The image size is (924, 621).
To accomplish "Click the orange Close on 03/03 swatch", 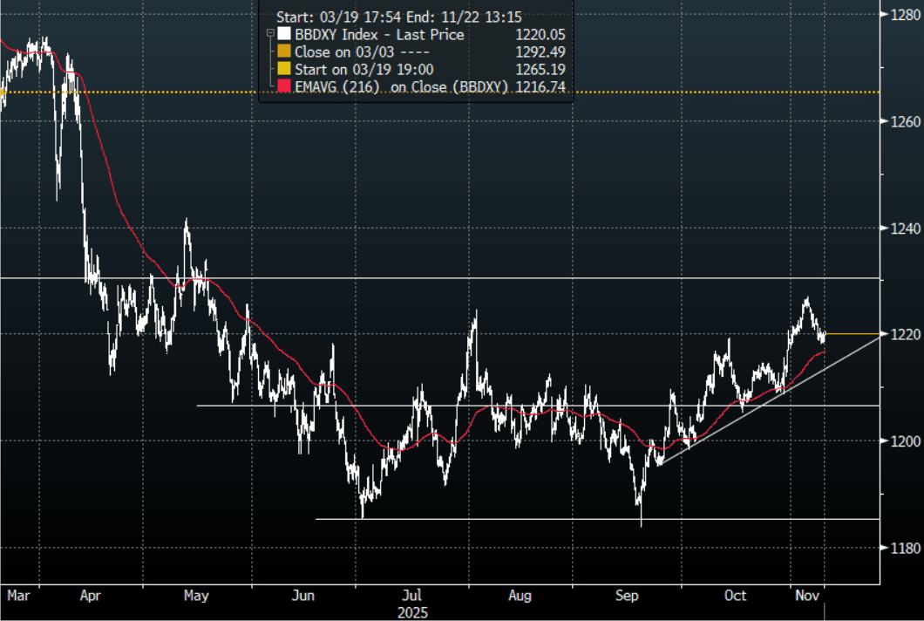I will pyautogui.click(x=282, y=52).
